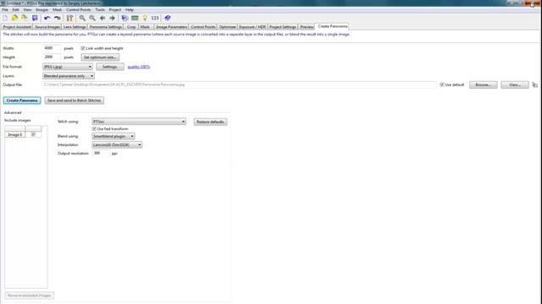The height and width of the screenshot is (304, 542).
Task: Select the Create Panorama tab
Action: pyautogui.click(x=333, y=26)
